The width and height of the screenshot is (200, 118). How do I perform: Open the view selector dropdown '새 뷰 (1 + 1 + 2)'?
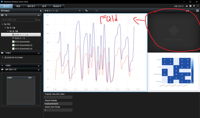point(80,11)
